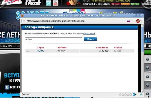Click the ВКонтакте logo in background page
This screenshot has height=98, width=151.
click(x=7, y=87)
